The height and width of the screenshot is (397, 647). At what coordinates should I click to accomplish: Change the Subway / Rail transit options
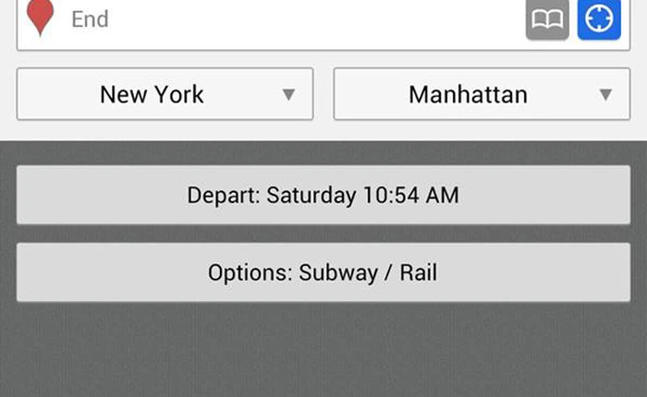(323, 272)
